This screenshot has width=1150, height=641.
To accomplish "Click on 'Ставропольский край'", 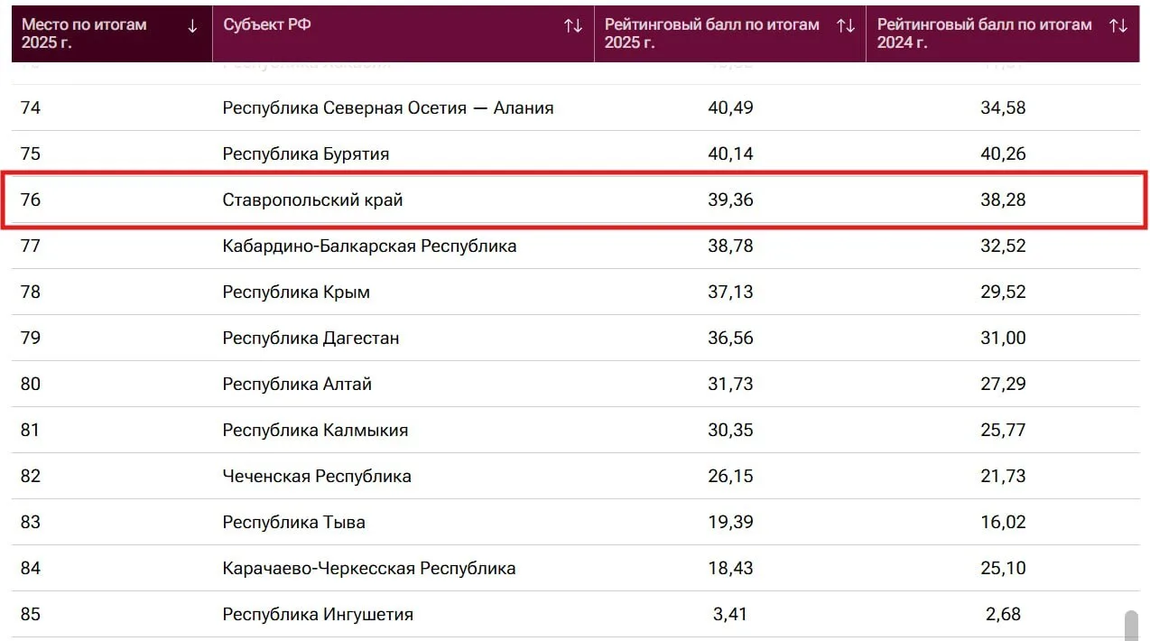I will [312, 200].
